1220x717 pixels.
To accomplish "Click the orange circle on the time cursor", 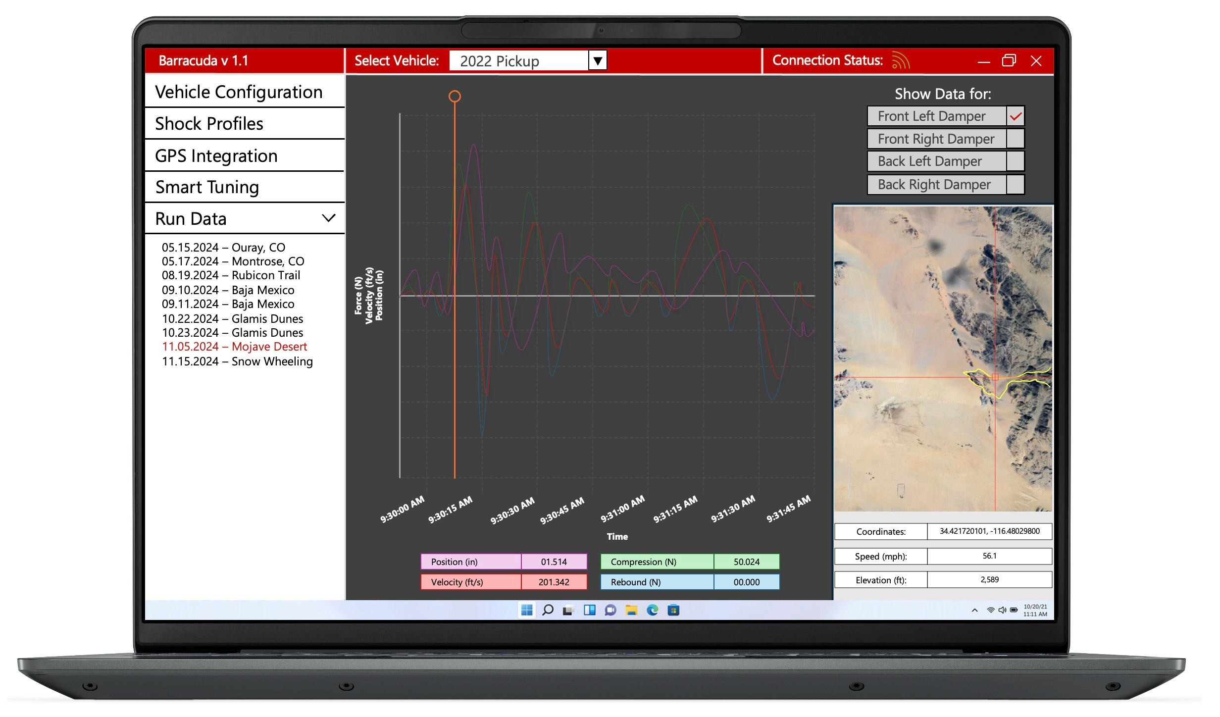I will click(x=455, y=96).
